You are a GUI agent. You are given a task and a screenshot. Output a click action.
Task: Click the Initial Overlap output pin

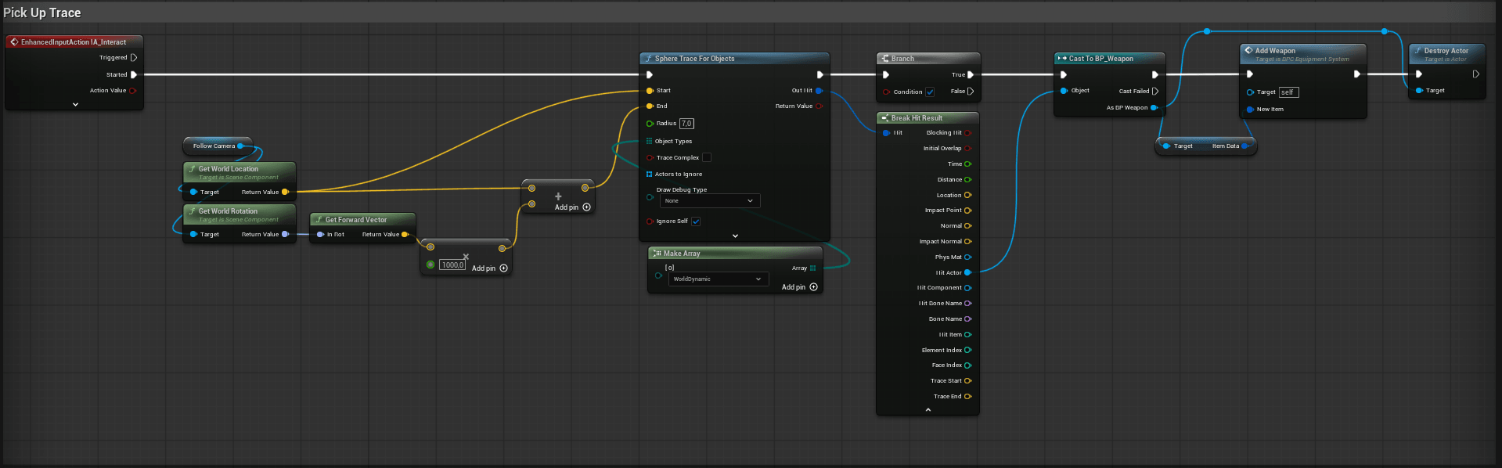click(967, 149)
